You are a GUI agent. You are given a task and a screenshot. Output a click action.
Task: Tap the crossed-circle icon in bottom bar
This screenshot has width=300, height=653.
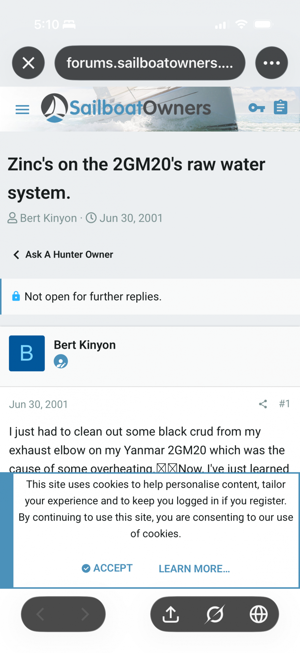click(x=215, y=614)
